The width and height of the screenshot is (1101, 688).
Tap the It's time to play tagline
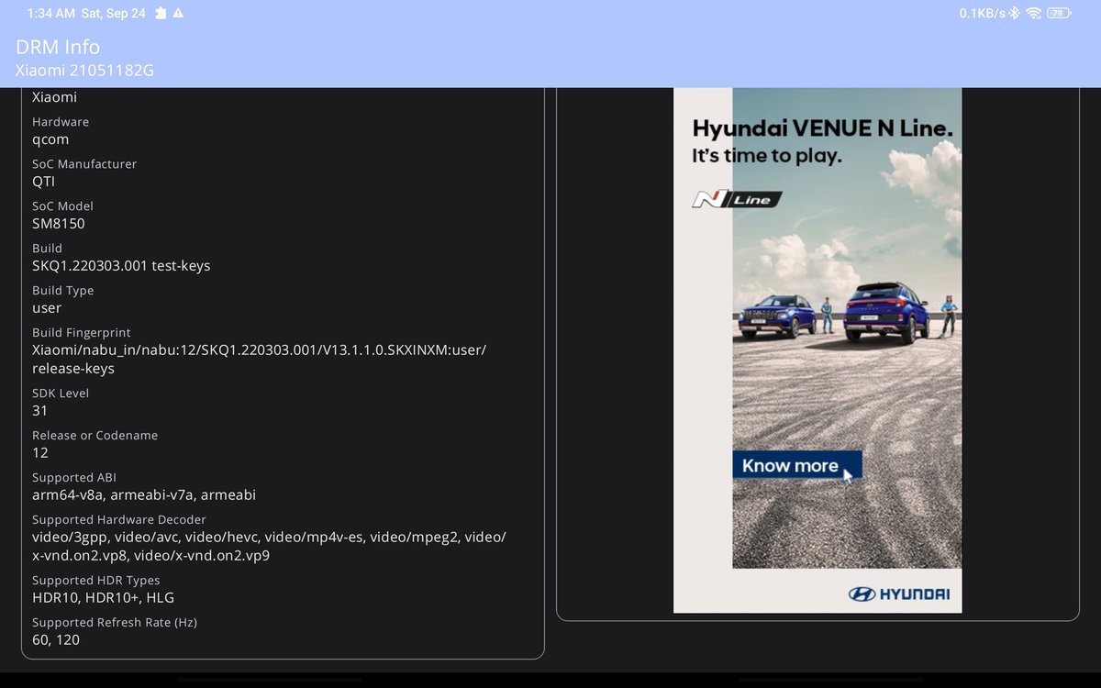(767, 156)
